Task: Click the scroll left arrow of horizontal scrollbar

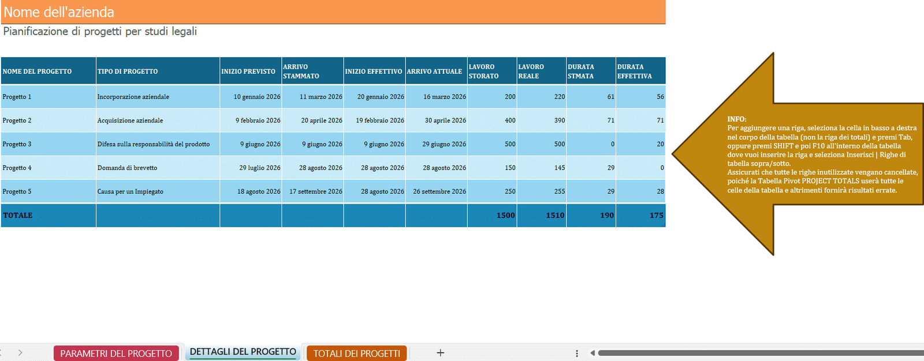Action: (x=592, y=353)
